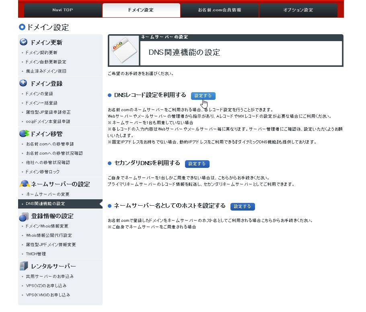The width and height of the screenshot is (366, 312).
Task: Open VPS(VZ)のお申し込み link
Action: pyautogui.click(x=46, y=286)
